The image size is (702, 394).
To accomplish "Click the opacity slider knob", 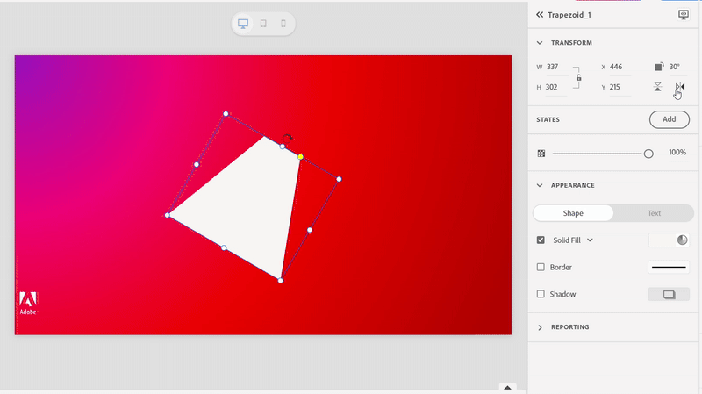I will click(648, 154).
